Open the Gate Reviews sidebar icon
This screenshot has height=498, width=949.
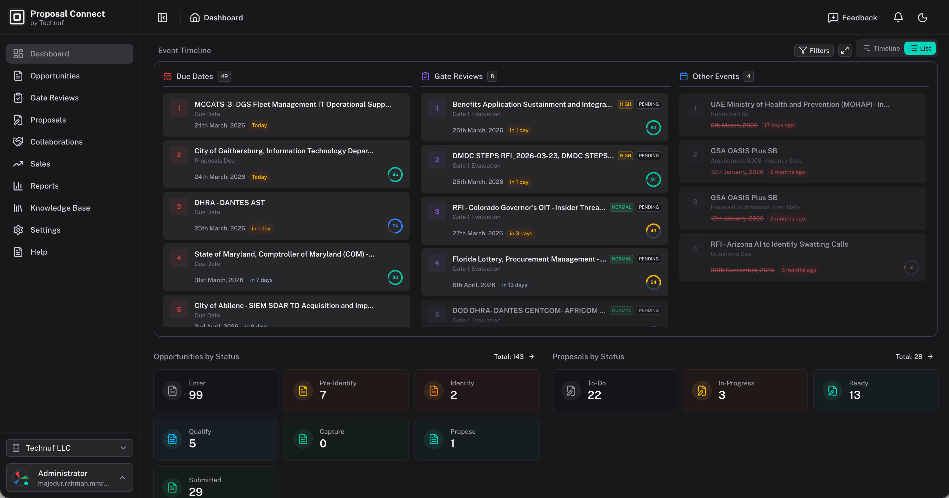click(x=19, y=98)
